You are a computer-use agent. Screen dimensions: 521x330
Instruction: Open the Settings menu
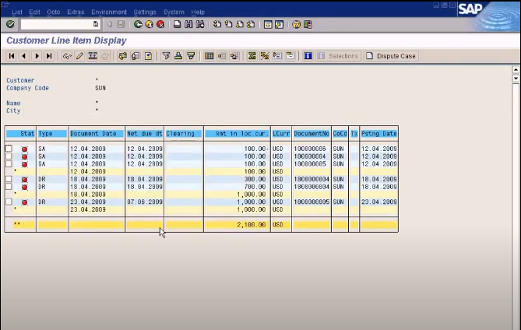click(145, 12)
